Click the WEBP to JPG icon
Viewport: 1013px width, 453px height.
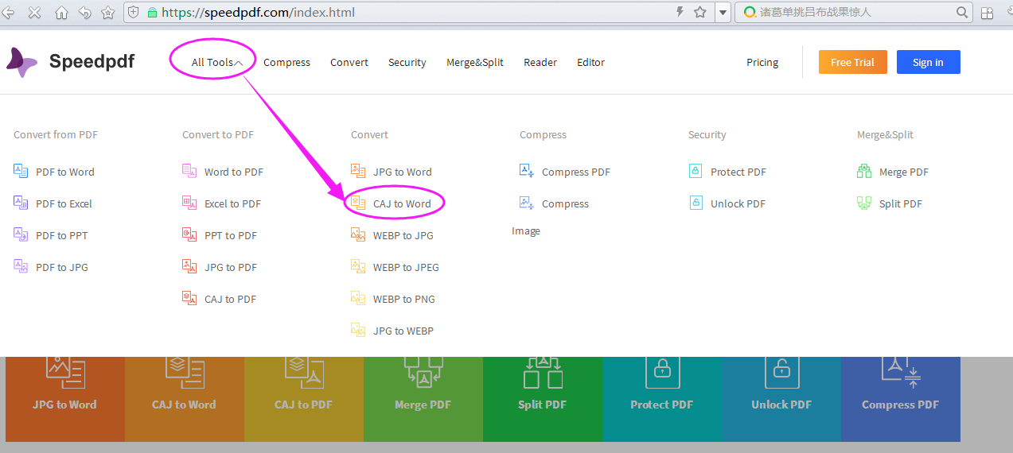click(x=358, y=234)
